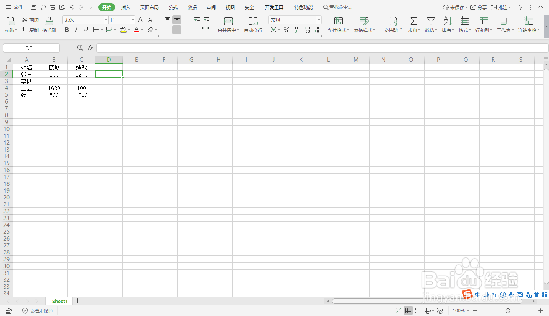The width and height of the screenshot is (549, 316).
Task: Increase font size with A+ icon
Action: [x=141, y=20]
